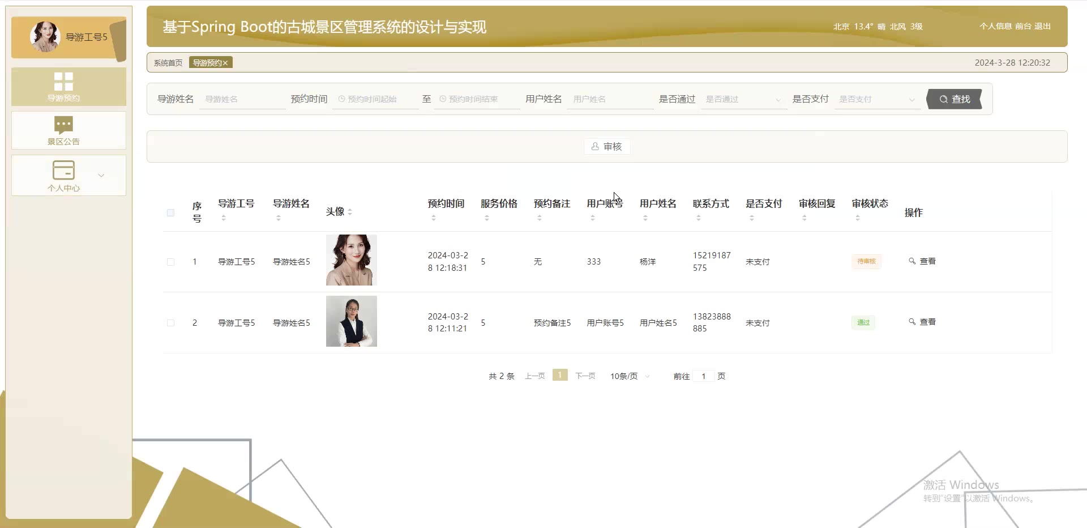Sort table by 服务价格 column arrows
The image size is (1087, 528).
(487, 218)
